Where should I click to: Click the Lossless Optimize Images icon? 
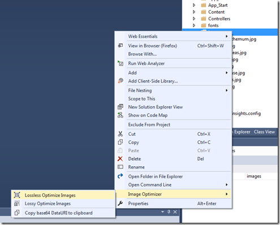pos(17,195)
